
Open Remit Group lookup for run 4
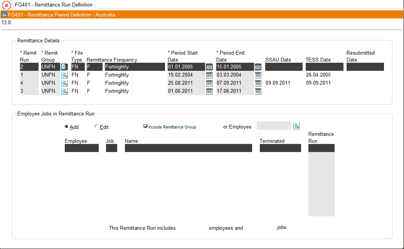coord(64,83)
